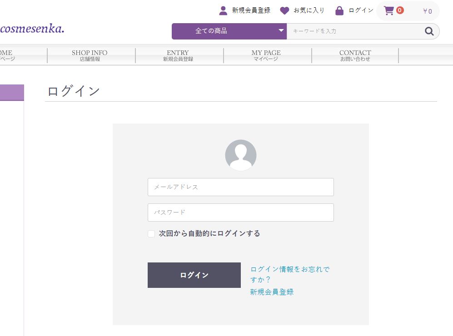Screen dimensions: 453x336
Task: Click the forgot login information link
Action: point(290,274)
